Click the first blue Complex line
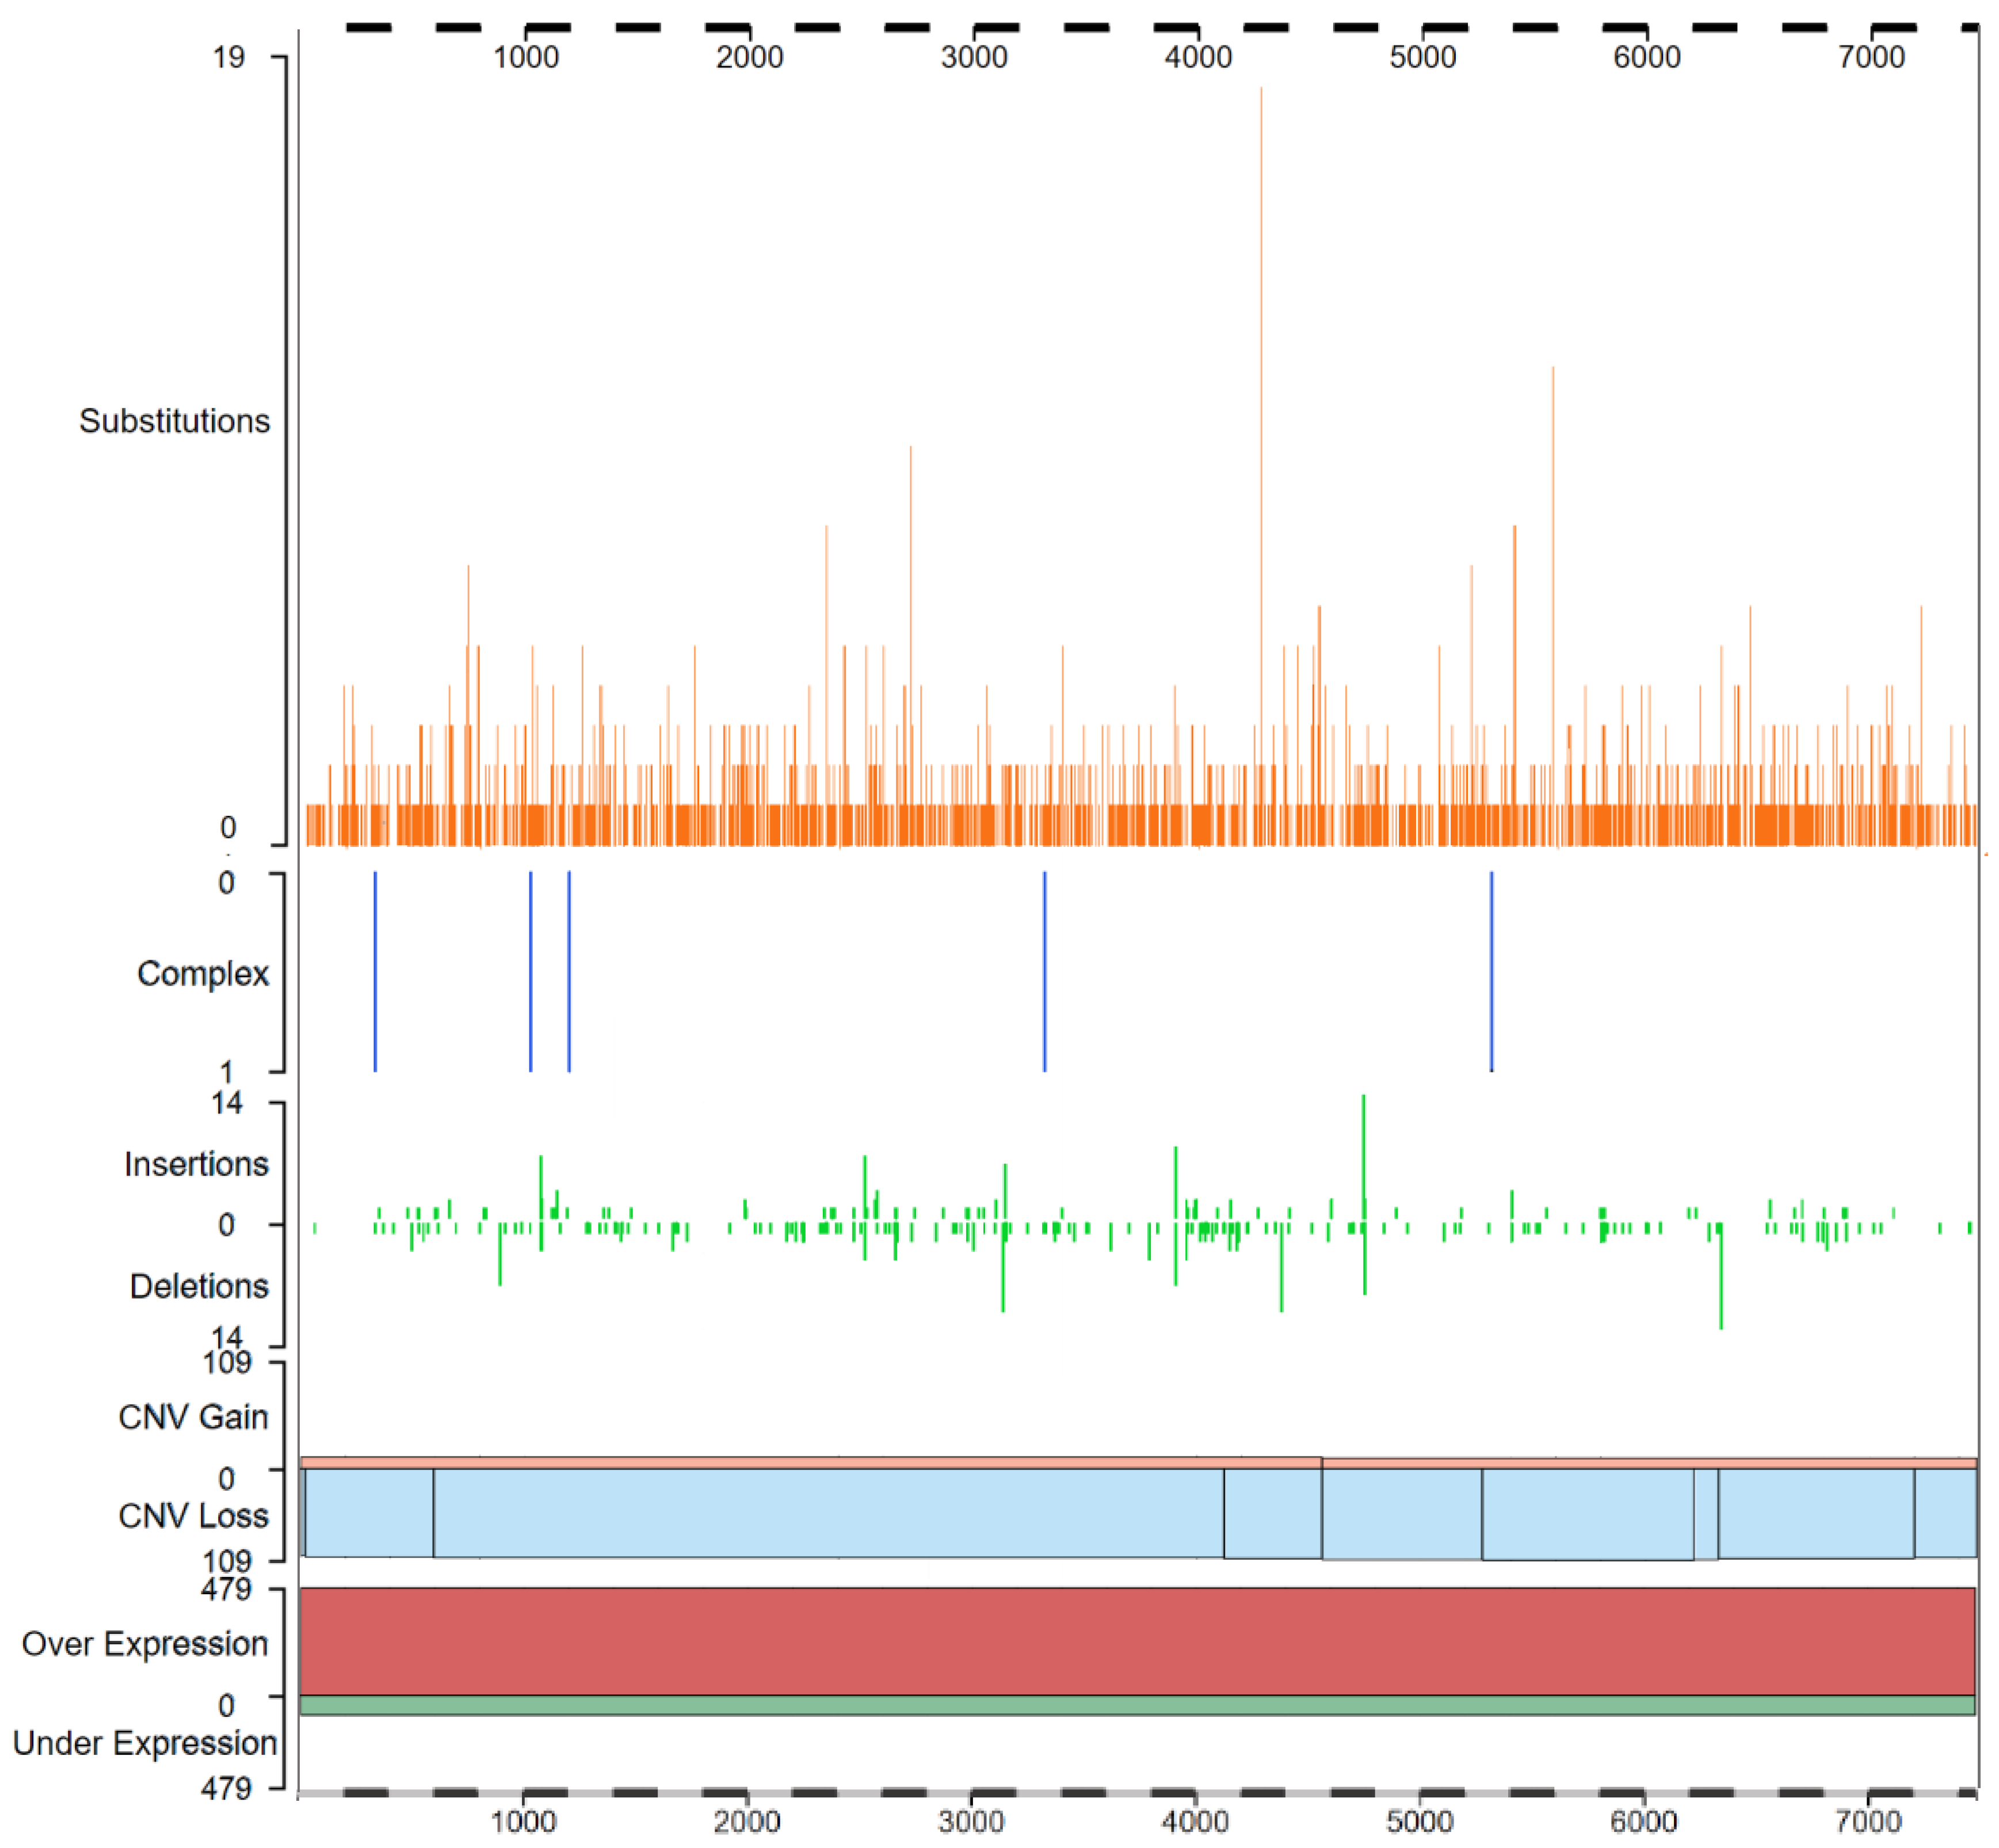Viewport: 1999px width, 1848px height. coord(375,971)
